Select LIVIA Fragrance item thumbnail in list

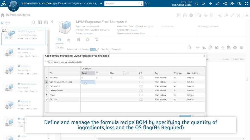(x=9, y=35)
